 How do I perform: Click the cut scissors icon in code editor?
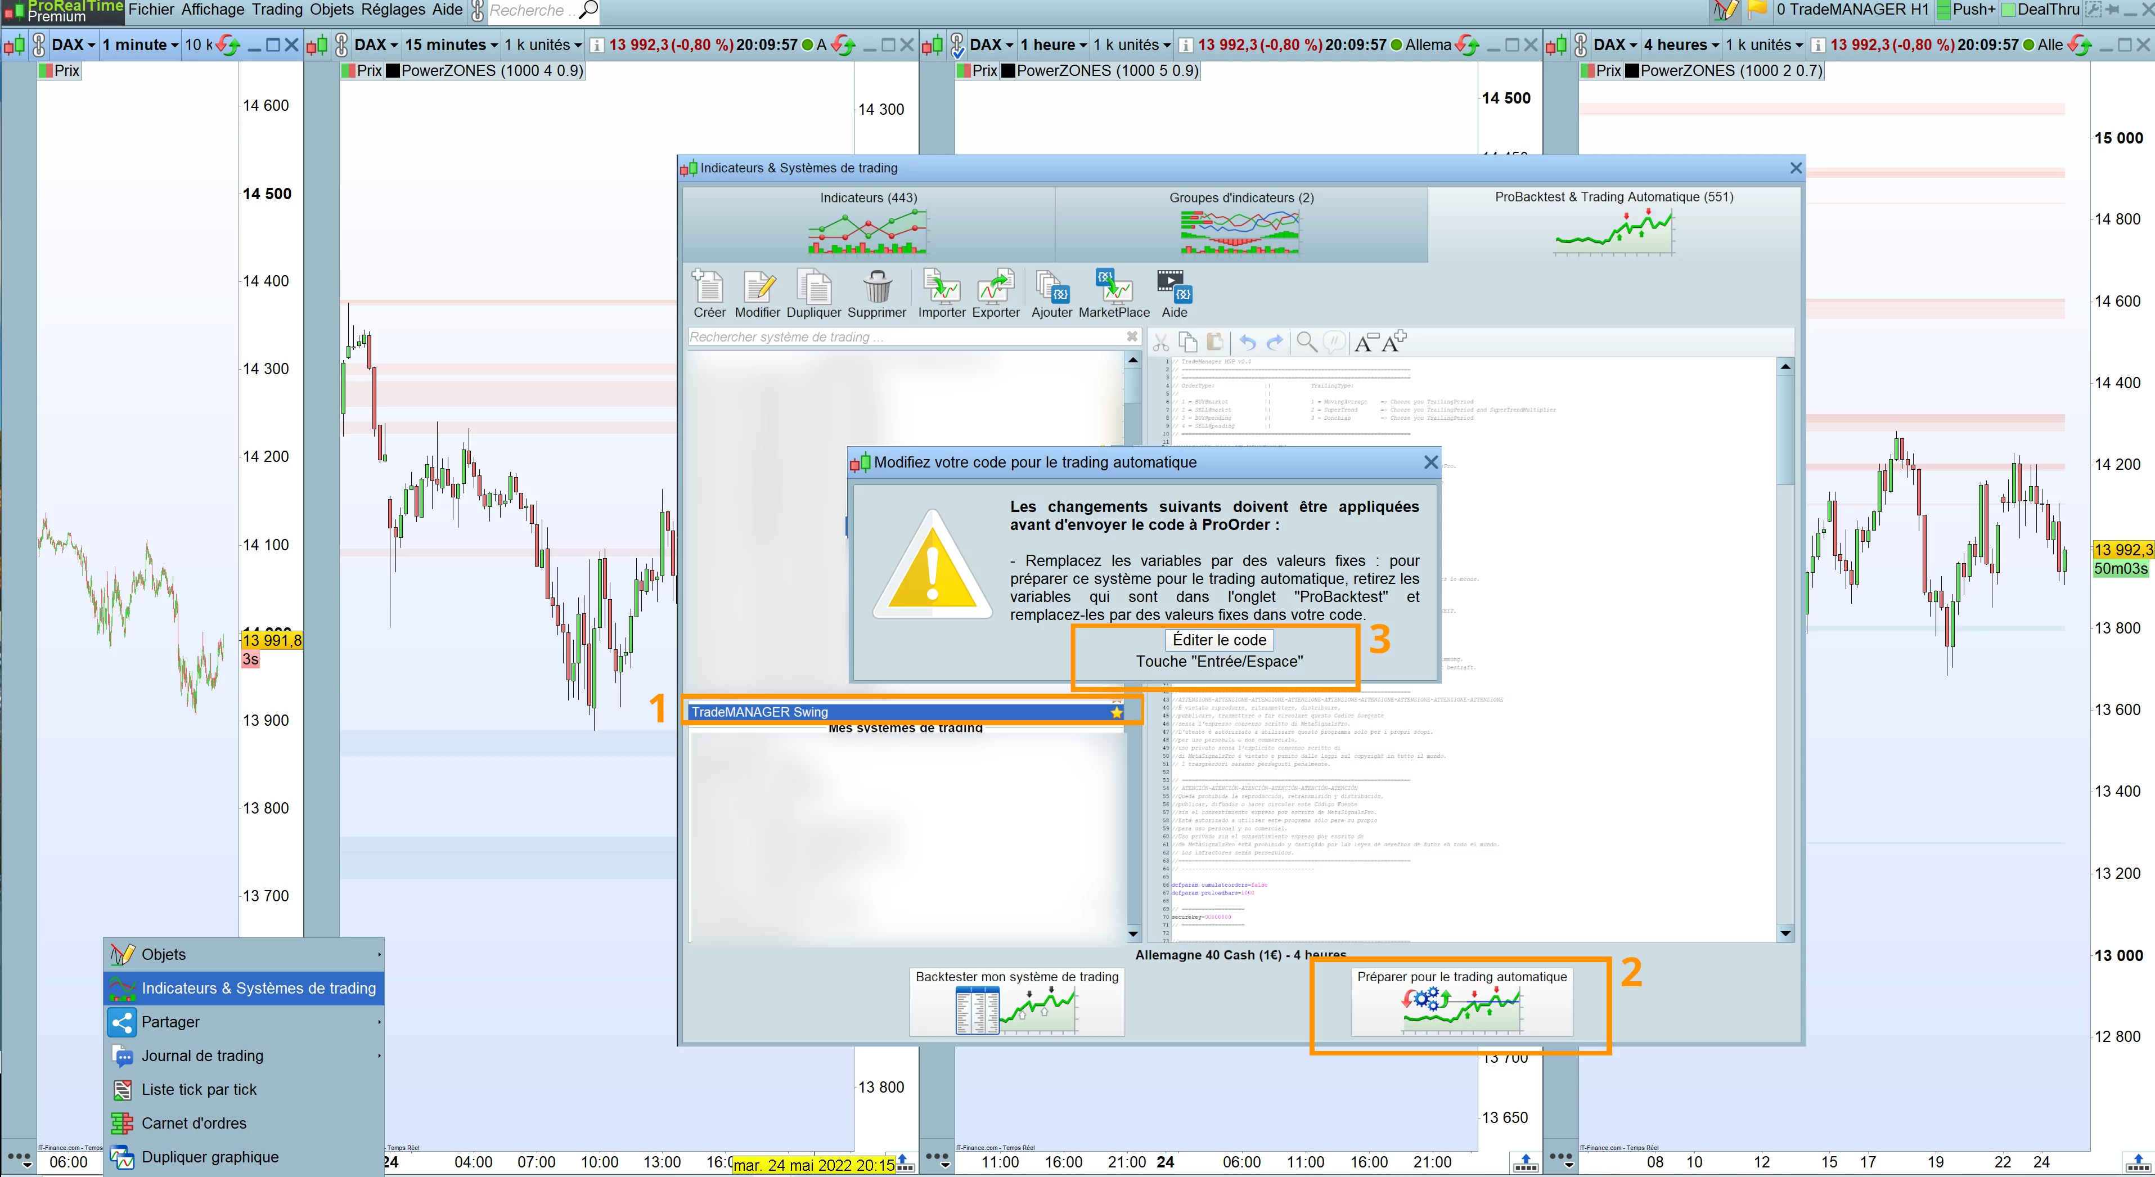coord(1160,342)
